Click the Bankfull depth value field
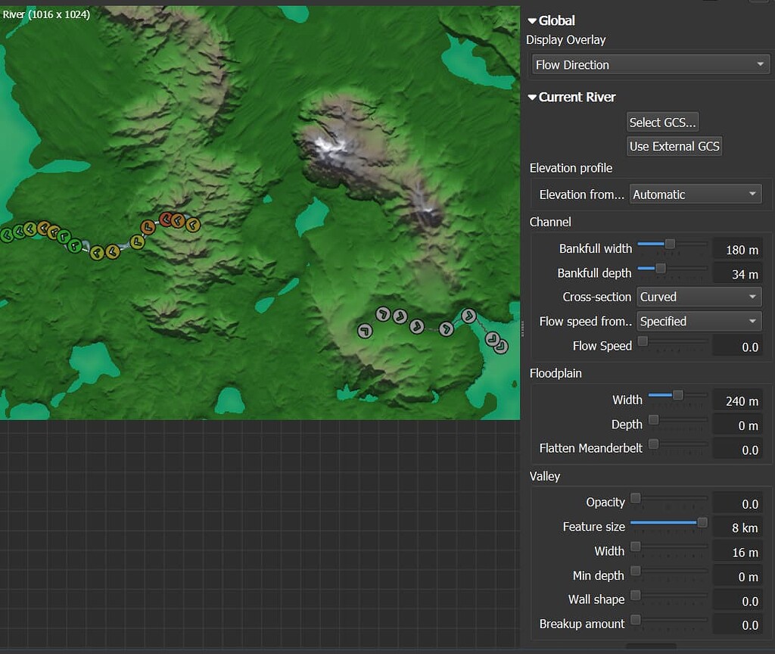775x654 pixels. coord(736,274)
